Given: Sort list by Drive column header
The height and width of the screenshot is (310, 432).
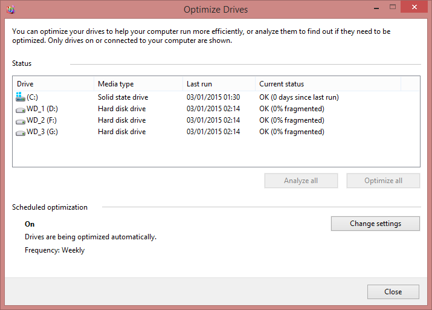Looking at the screenshot, I should pyautogui.click(x=53, y=84).
